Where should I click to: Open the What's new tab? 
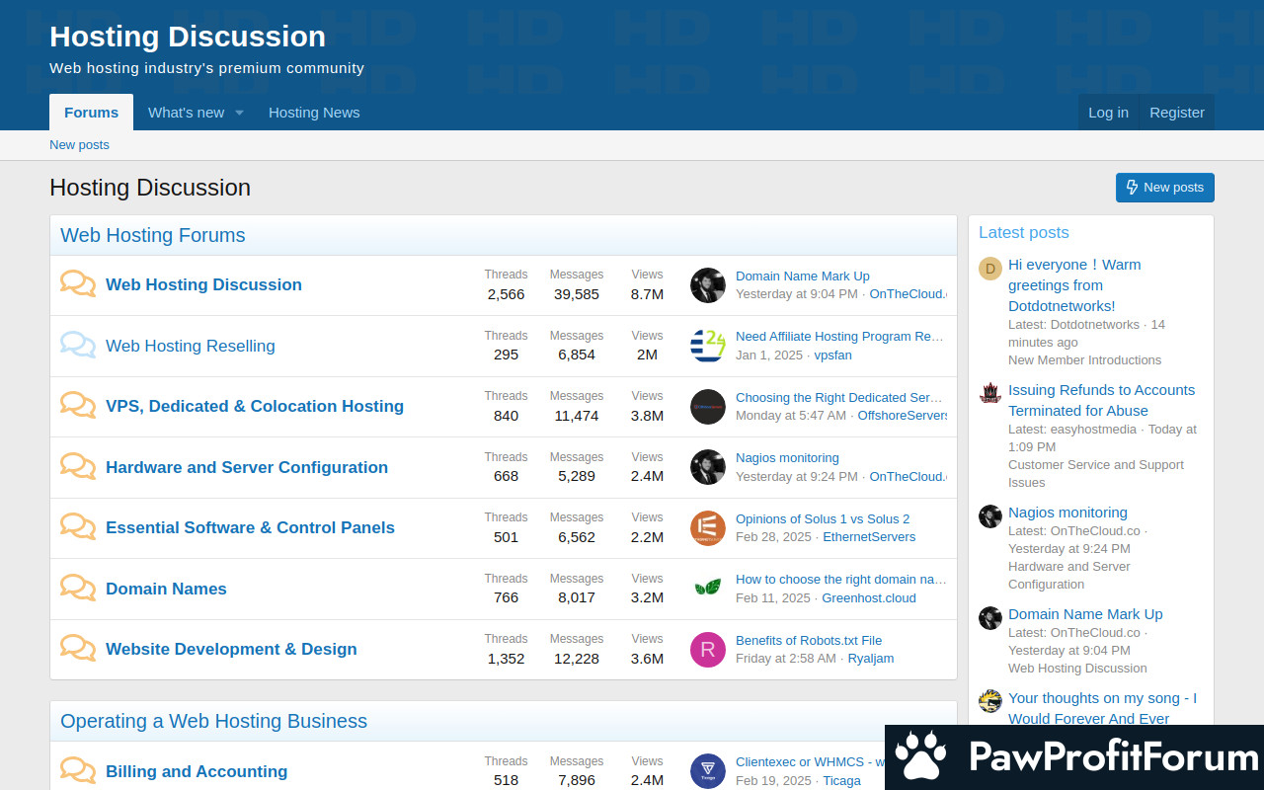click(186, 113)
